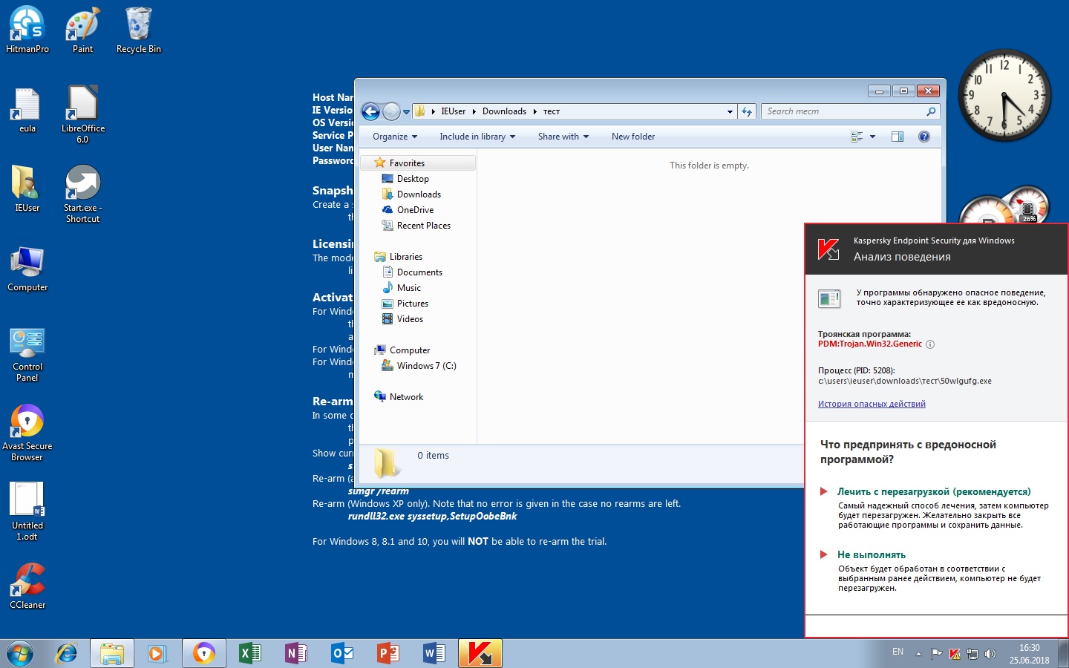Launch Outlook from the taskbar
The height and width of the screenshot is (668, 1069).
342,653
